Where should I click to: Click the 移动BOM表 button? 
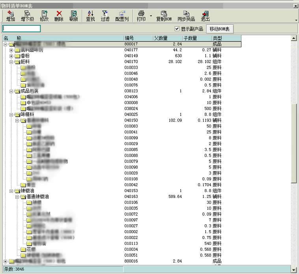click(220, 29)
